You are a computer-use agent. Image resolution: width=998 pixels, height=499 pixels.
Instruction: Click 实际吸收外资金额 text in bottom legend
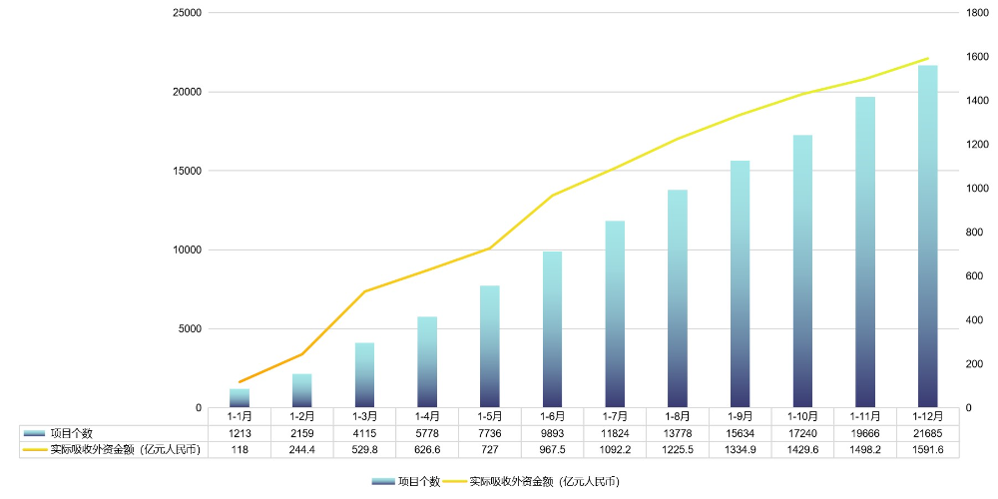tap(544, 481)
